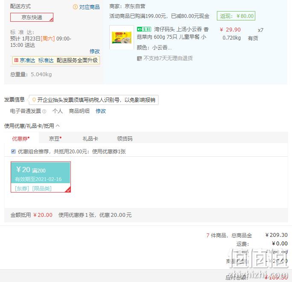Click the no-return icon beside 不支持7天无理由退货

point(139,58)
